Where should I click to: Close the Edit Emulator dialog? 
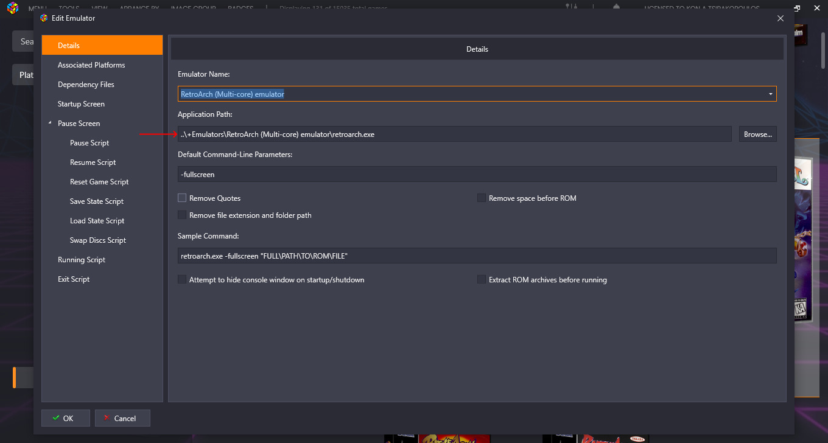(x=781, y=18)
